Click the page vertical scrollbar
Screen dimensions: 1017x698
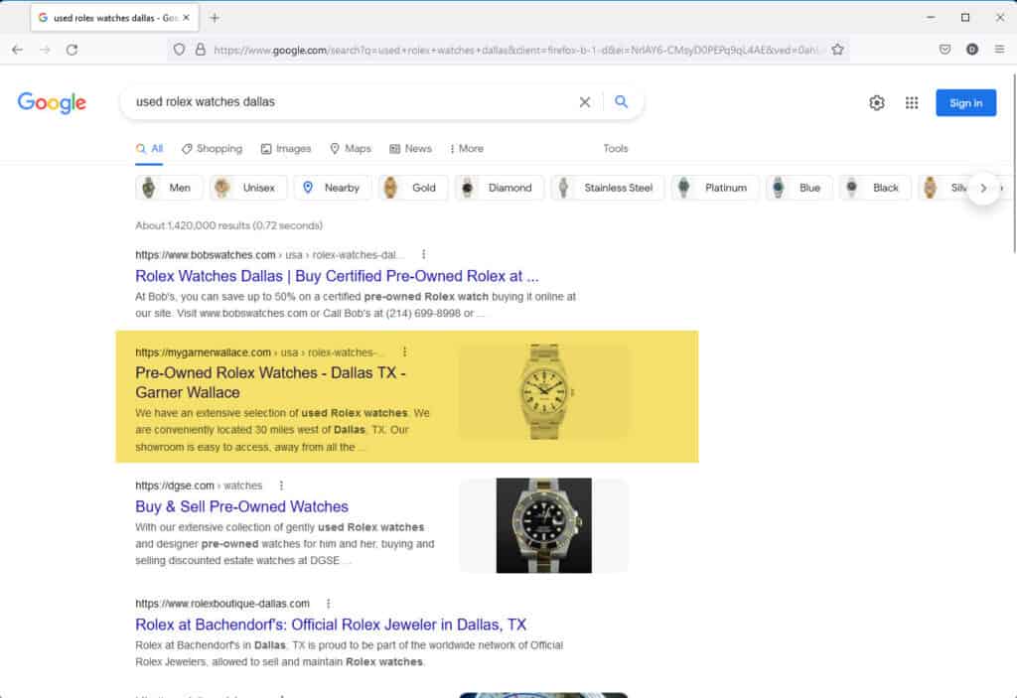[1014, 162]
